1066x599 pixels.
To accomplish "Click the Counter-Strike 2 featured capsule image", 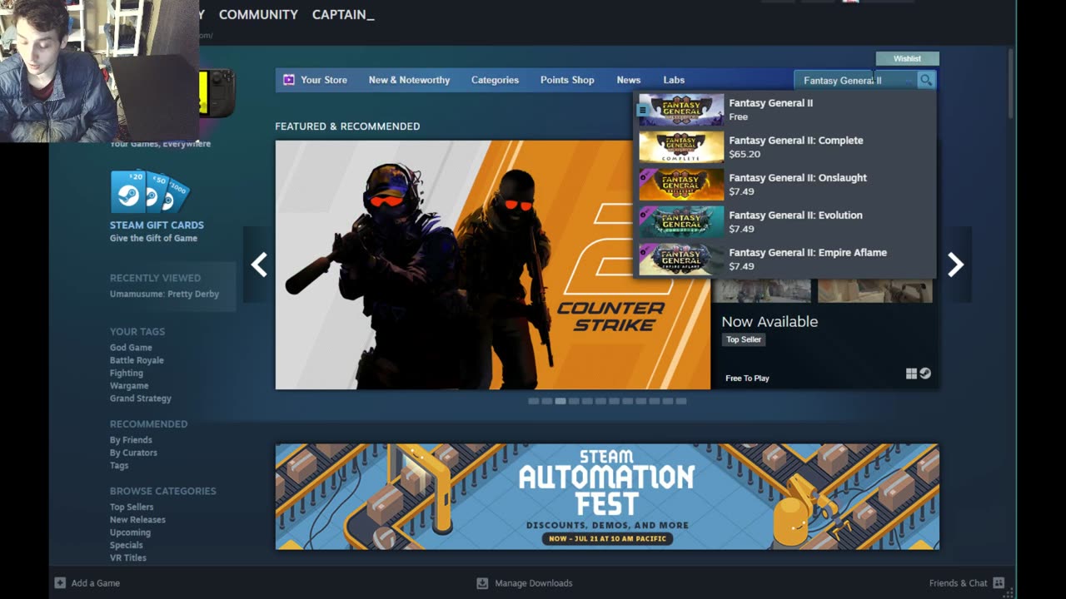I will [493, 265].
